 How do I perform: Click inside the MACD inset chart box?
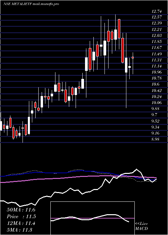click(92, 218)
